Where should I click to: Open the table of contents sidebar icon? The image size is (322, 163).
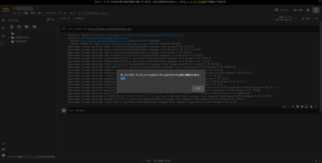click(3, 21)
